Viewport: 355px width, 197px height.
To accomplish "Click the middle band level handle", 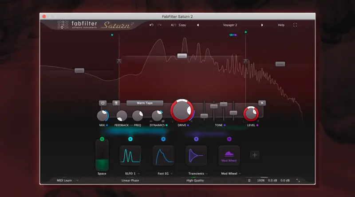I will pos(182,56).
